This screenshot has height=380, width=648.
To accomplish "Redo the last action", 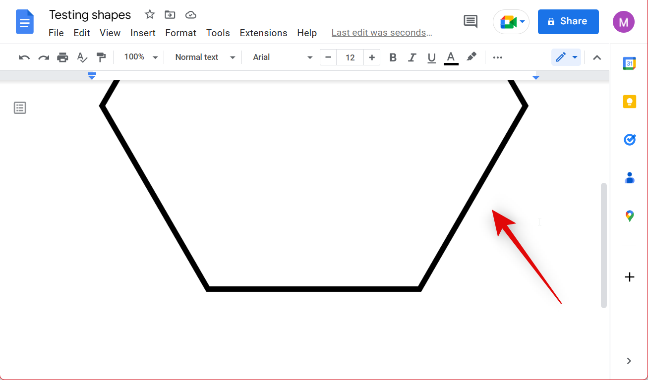I will [x=44, y=57].
